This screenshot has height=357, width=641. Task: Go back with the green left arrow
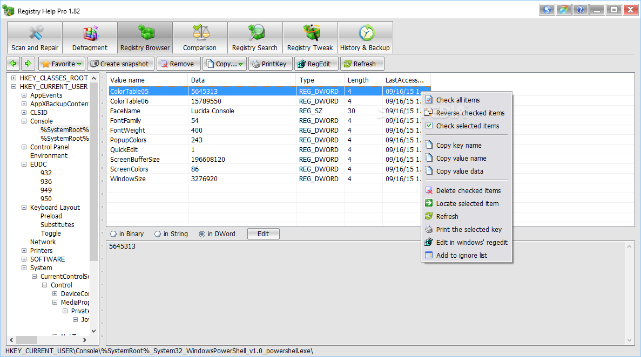coord(13,64)
